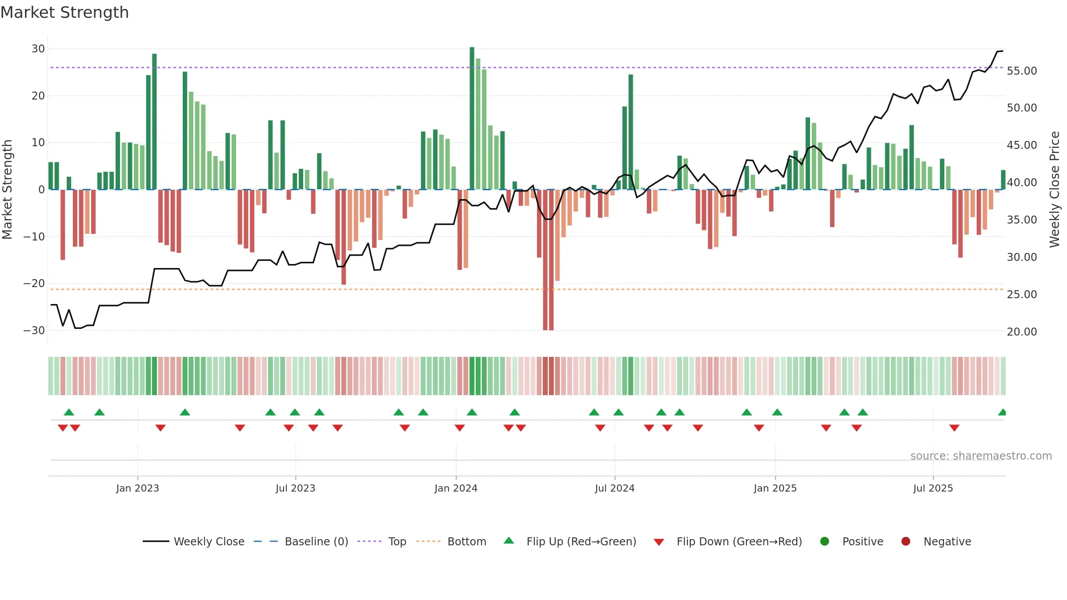Viewport: 1067px width, 600px height.
Task: Click the 0 baseline axis label
Action: click(41, 189)
